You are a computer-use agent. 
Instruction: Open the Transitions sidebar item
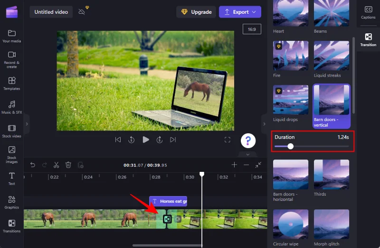[11, 226]
